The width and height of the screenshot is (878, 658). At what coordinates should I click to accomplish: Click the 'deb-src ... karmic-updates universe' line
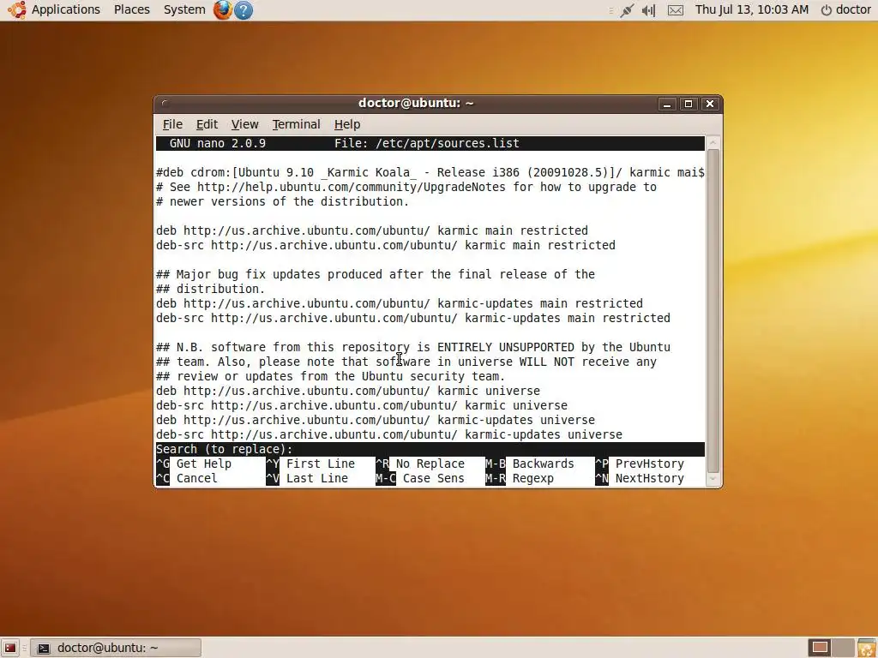(x=389, y=434)
